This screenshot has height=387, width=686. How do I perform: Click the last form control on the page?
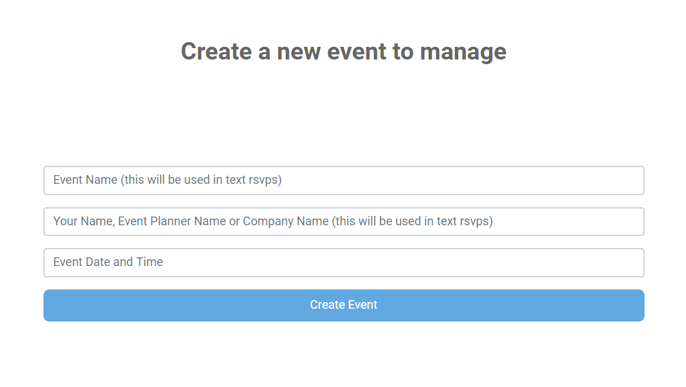pyautogui.click(x=343, y=305)
